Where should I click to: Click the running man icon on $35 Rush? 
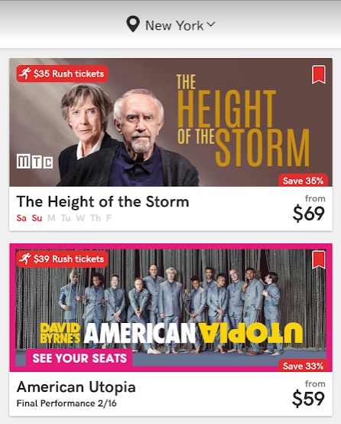point(25,73)
